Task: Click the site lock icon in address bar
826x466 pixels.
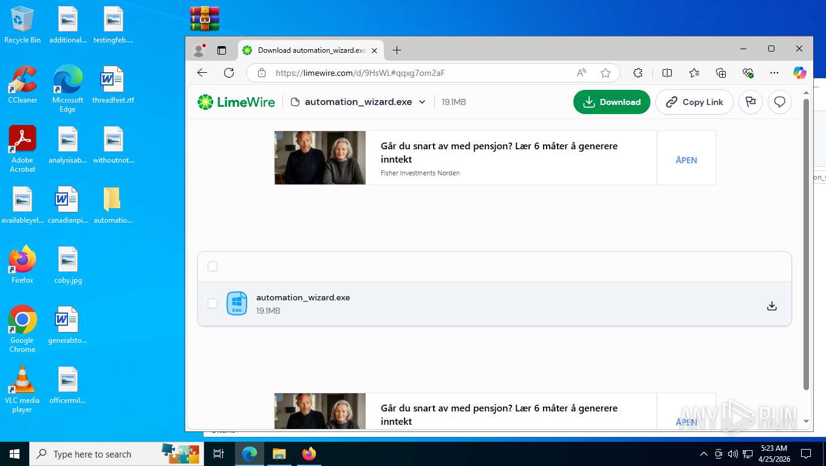Action: pos(262,73)
